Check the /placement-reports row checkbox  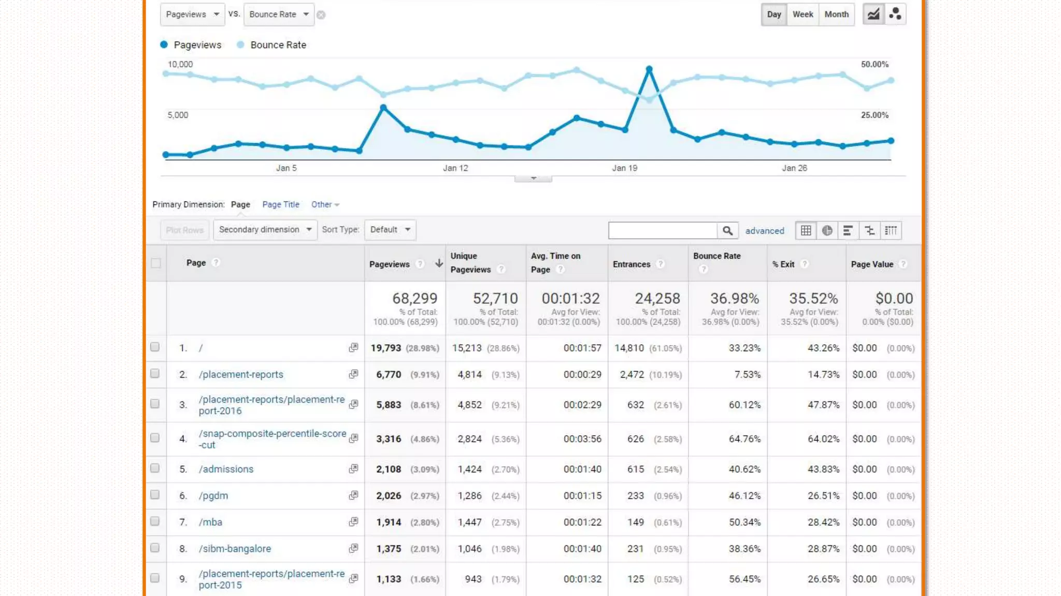[x=155, y=374]
